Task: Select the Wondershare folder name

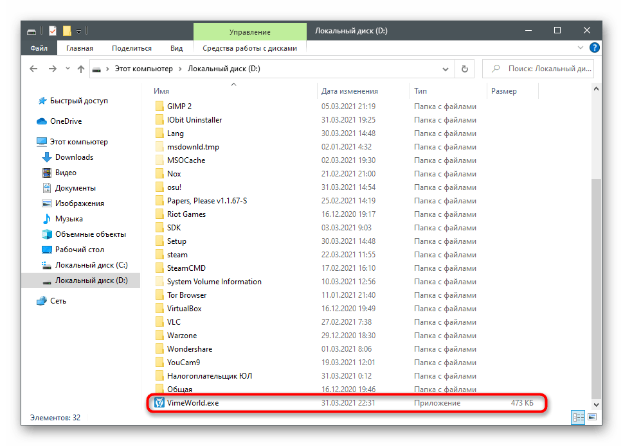Action: (190, 349)
